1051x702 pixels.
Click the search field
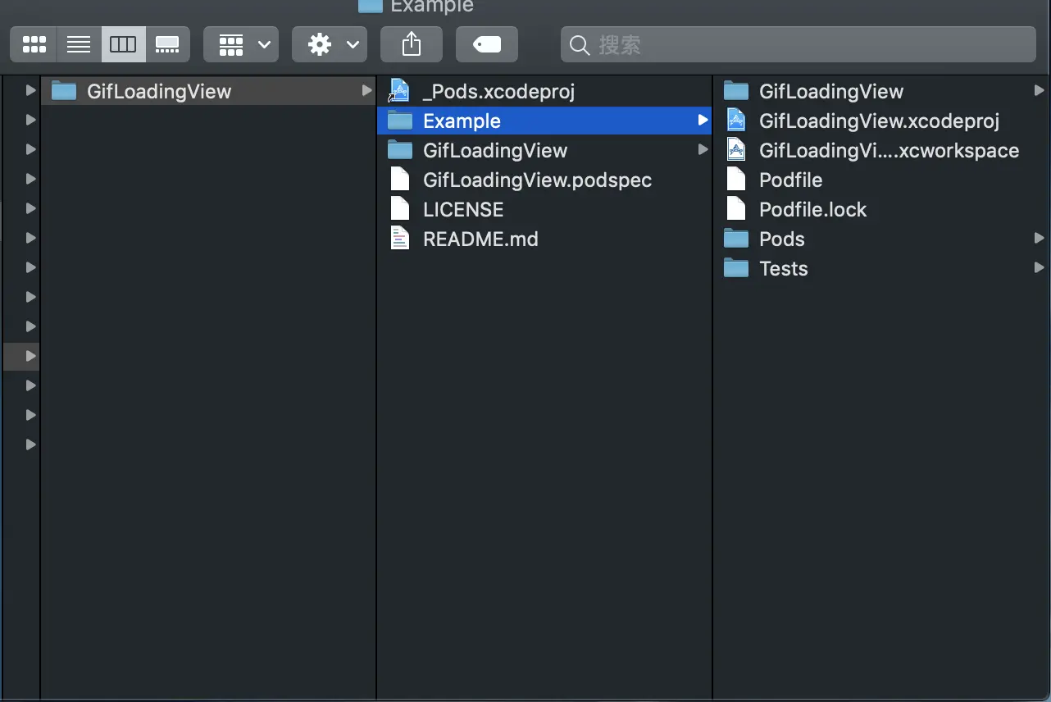pos(798,44)
